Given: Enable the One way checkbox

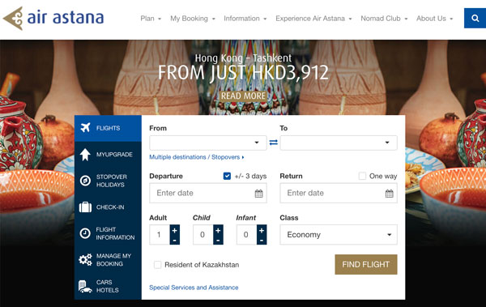Looking at the screenshot, I should [x=362, y=176].
